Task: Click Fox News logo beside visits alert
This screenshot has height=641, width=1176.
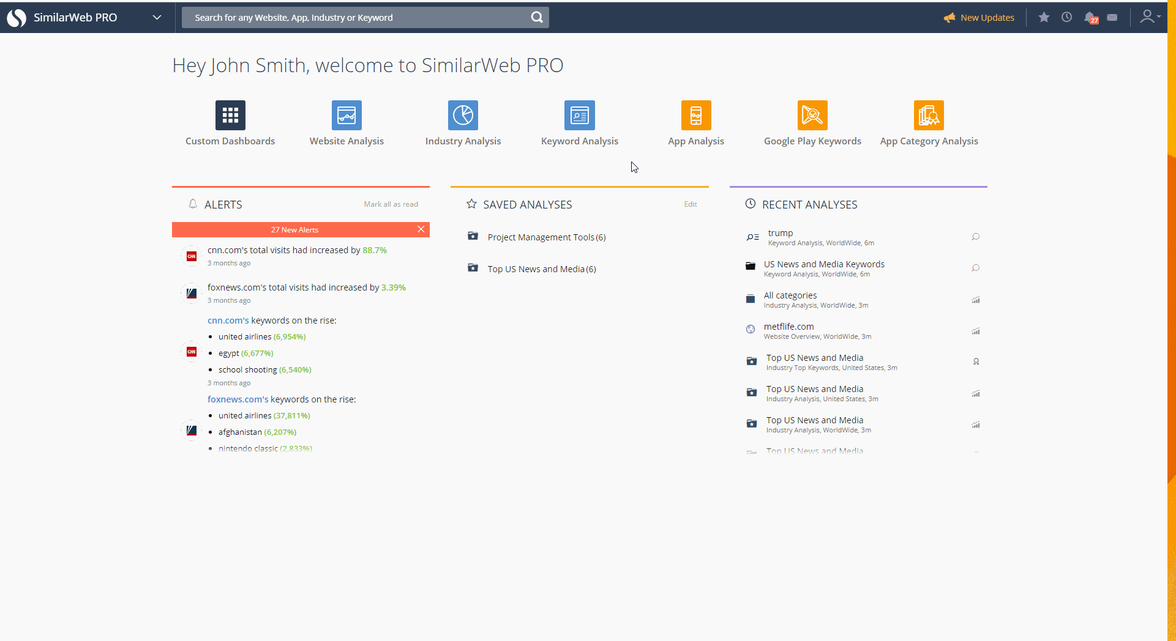Action: (x=192, y=294)
